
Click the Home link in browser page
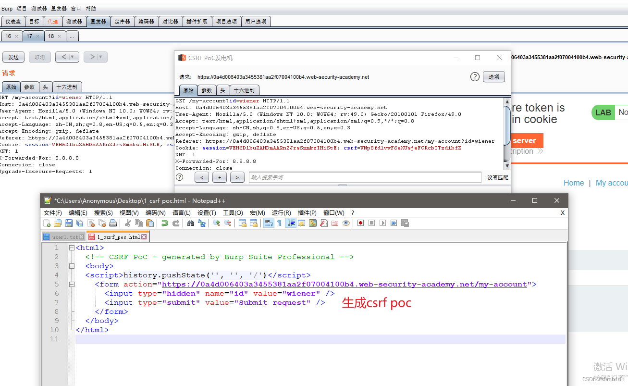574,183
